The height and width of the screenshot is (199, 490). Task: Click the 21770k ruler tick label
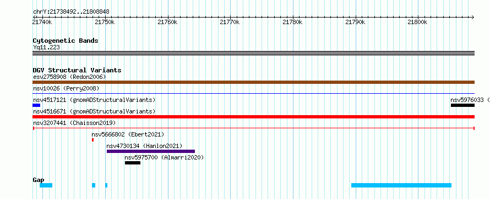[230, 22]
